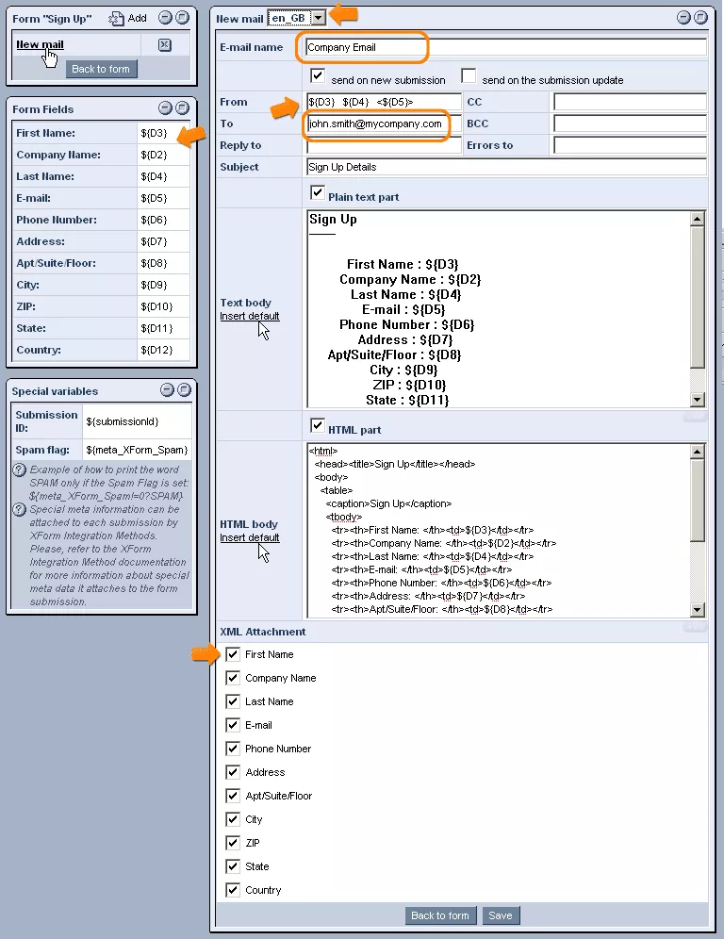The height and width of the screenshot is (939, 724).
Task: Enable send on the submission update
Action: 469,76
